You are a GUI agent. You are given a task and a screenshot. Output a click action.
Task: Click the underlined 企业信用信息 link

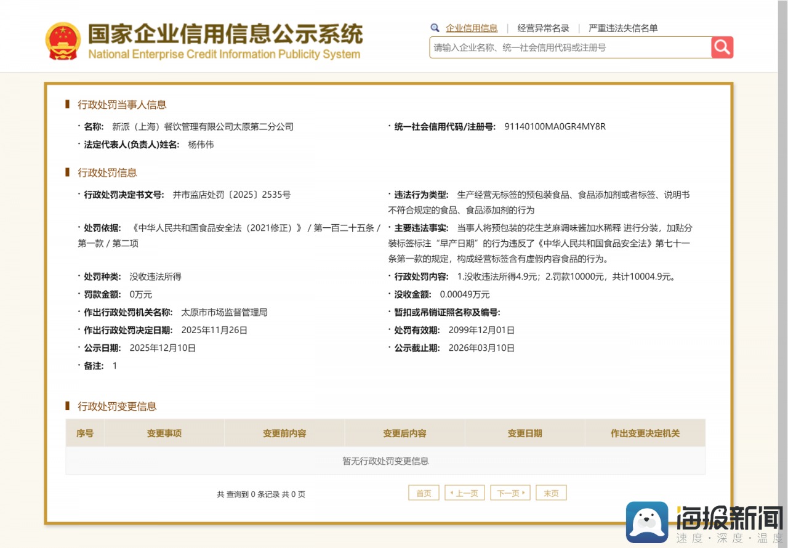[x=472, y=28]
